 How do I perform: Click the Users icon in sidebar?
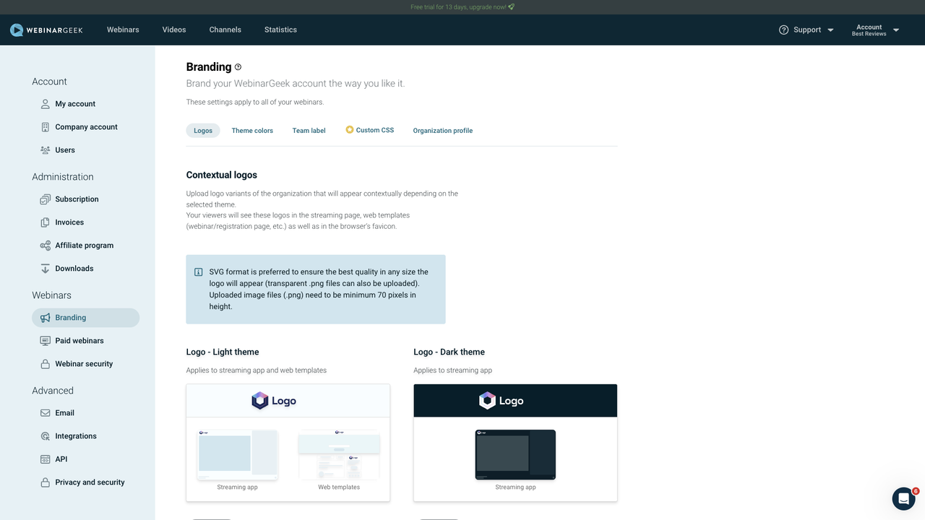[44, 149]
